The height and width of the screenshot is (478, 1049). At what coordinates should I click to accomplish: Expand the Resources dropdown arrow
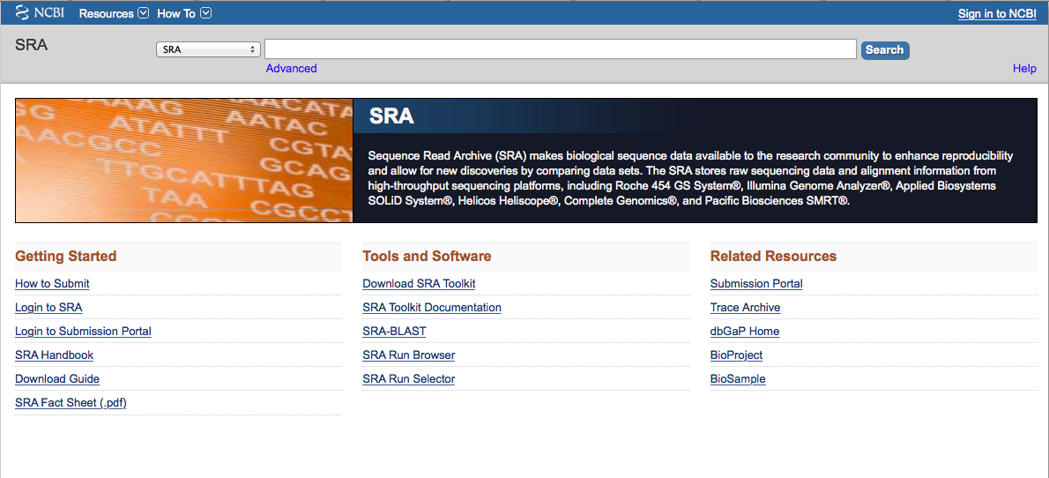[143, 12]
